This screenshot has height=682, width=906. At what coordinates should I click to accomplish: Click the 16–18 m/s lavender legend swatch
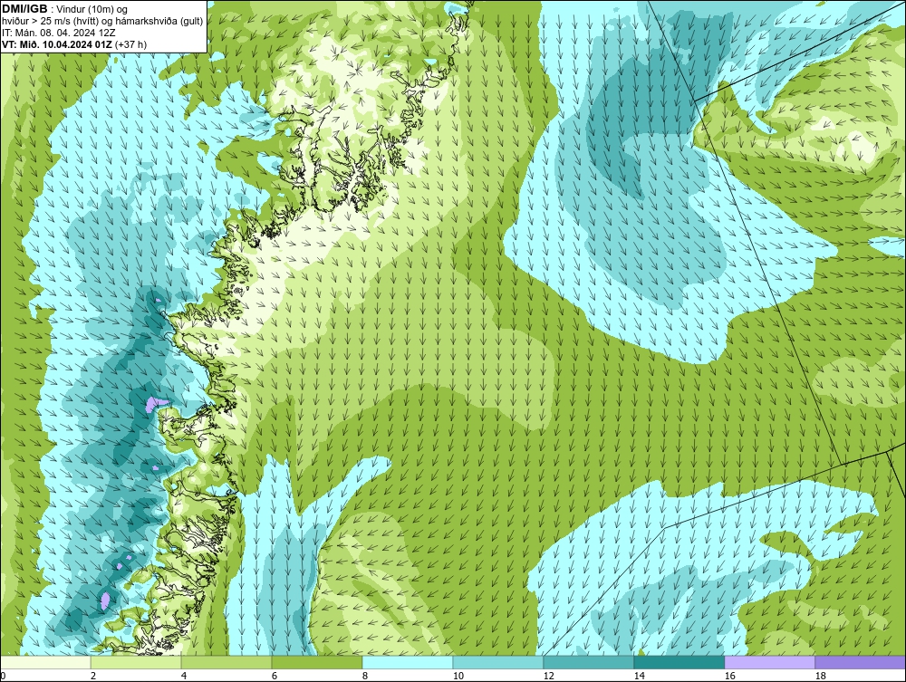pyautogui.click(x=769, y=662)
